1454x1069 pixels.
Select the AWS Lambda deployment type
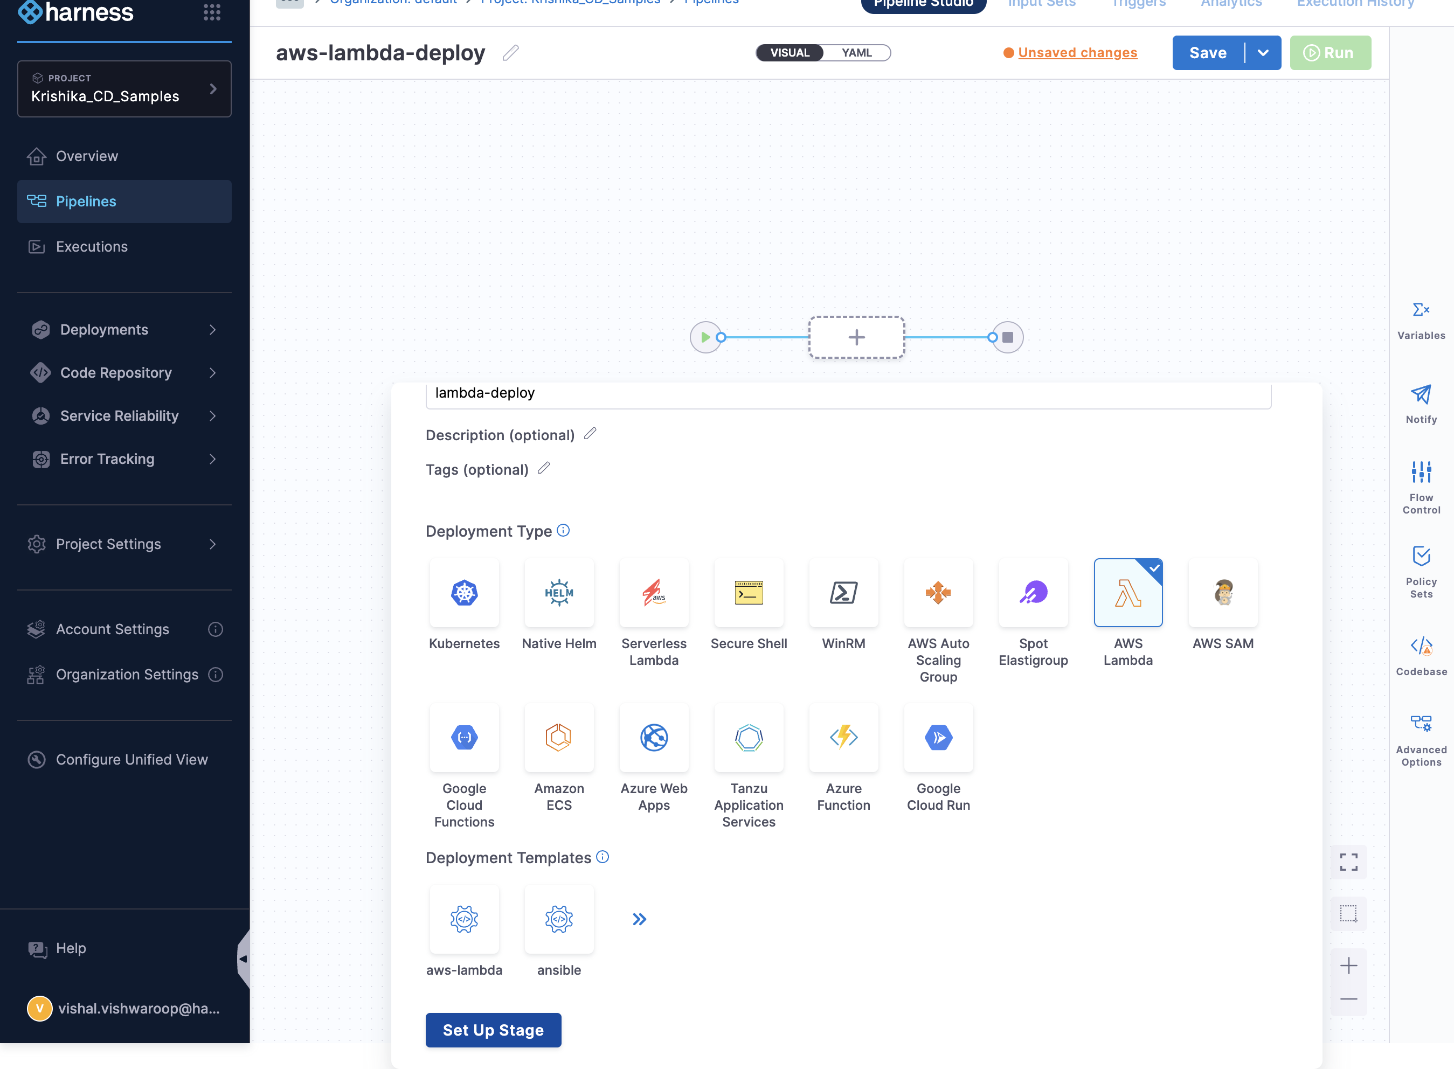(1128, 592)
